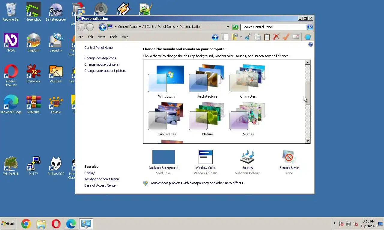Click the Back navigation button
The image size is (384, 230).
[x=81, y=27]
